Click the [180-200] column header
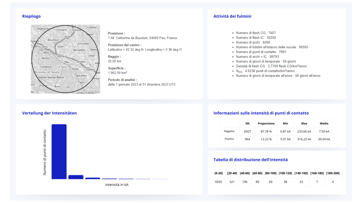Screen dimensions: 362x203 pyautogui.click(x=333, y=173)
